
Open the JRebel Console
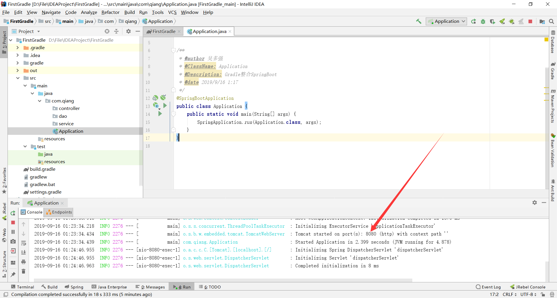click(528, 287)
